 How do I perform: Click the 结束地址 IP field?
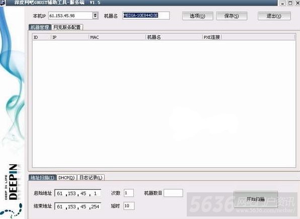tap(78, 206)
